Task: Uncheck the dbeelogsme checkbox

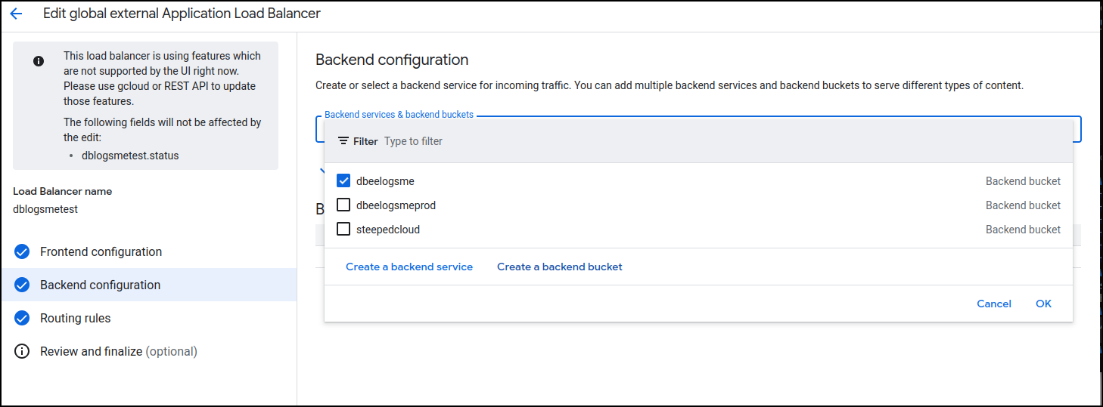Action: (343, 181)
